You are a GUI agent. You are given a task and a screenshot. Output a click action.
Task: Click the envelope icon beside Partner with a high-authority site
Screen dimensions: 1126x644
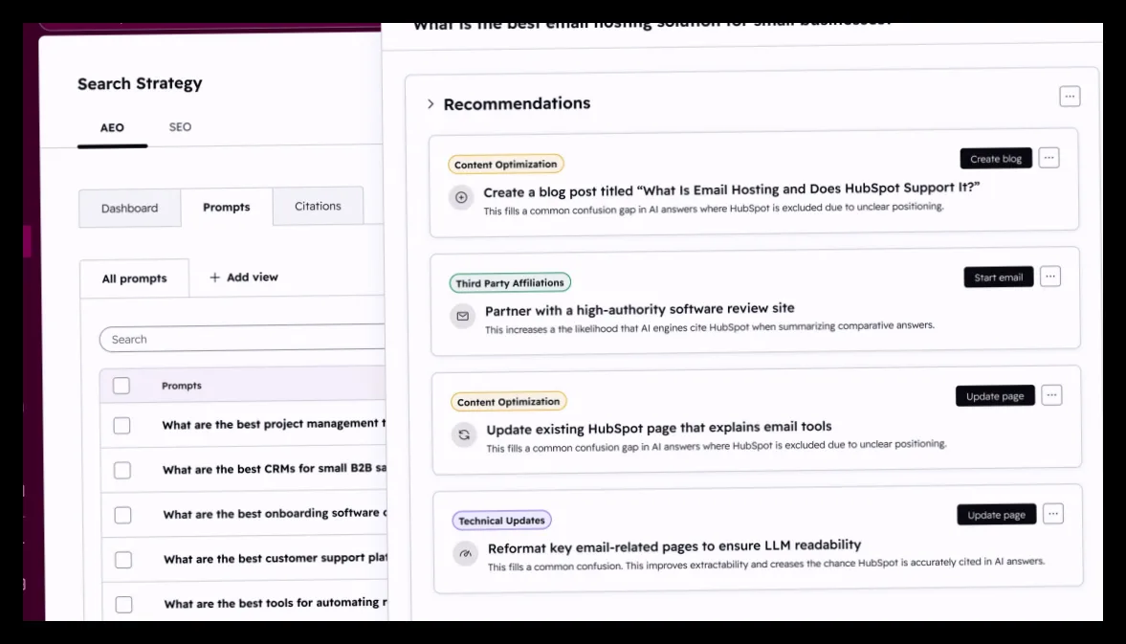[462, 316]
